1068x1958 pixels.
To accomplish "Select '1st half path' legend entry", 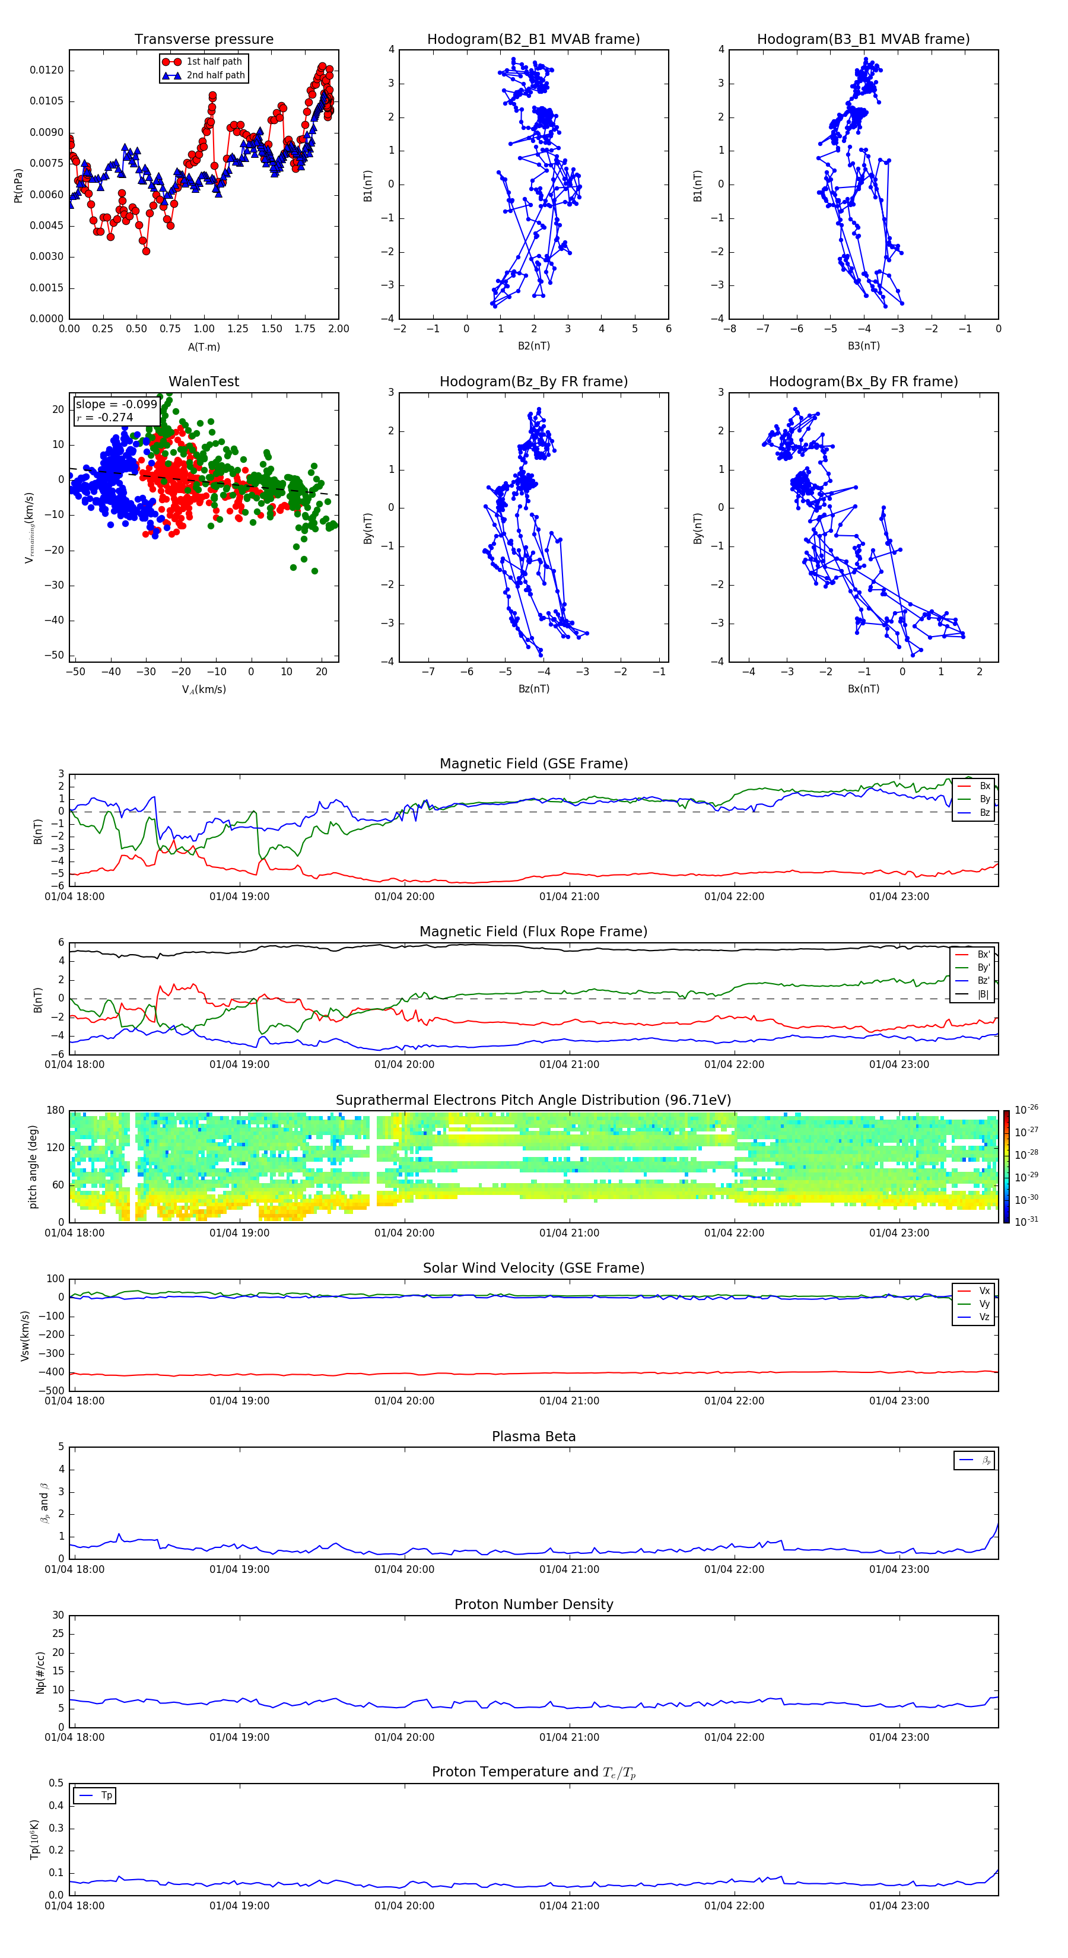I will tap(202, 62).
